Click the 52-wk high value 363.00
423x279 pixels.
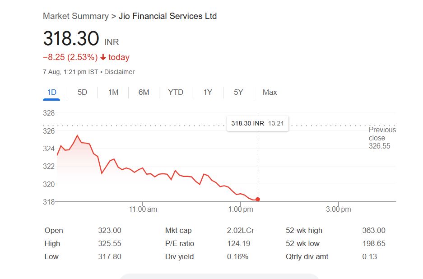pyautogui.click(x=374, y=231)
